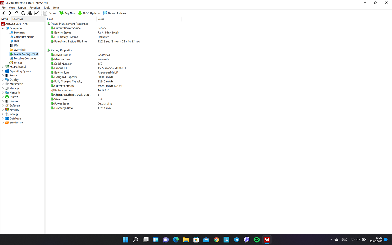Switch to the Menu tab in sidebar

point(4,19)
